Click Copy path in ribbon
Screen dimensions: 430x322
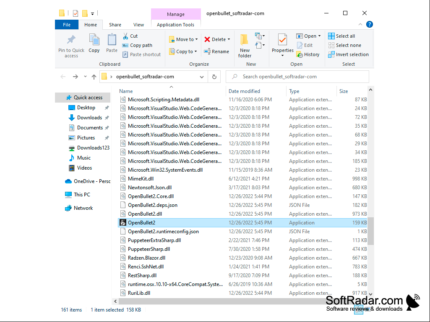click(138, 45)
